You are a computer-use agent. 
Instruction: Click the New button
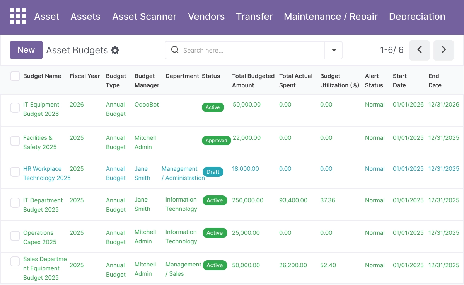coord(26,50)
